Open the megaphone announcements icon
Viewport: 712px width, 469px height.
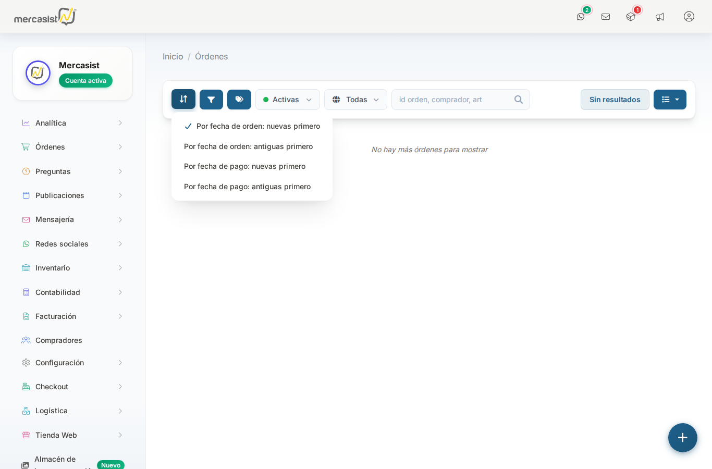(x=660, y=17)
